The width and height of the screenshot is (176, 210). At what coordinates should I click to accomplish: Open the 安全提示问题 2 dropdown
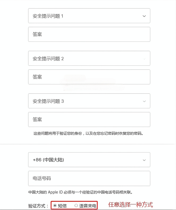pos(89,58)
